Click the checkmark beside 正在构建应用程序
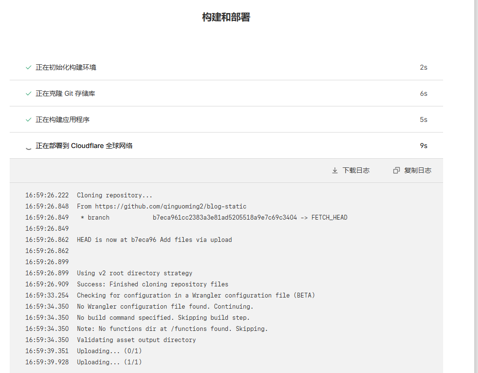Image resolution: width=478 pixels, height=373 pixels. click(x=28, y=119)
